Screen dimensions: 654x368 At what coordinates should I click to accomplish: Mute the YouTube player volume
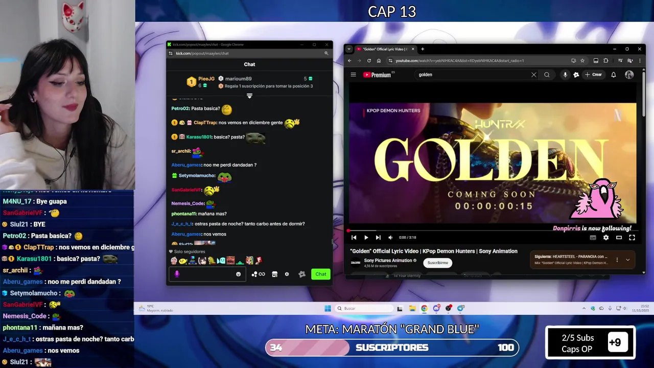390,237
